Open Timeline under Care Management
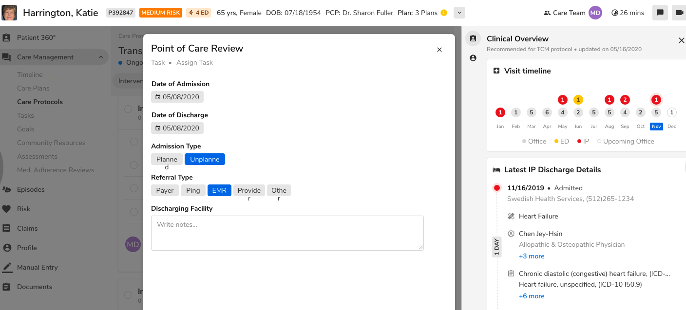Image resolution: width=686 pixels, height=310 pixels. click(30, 74)
